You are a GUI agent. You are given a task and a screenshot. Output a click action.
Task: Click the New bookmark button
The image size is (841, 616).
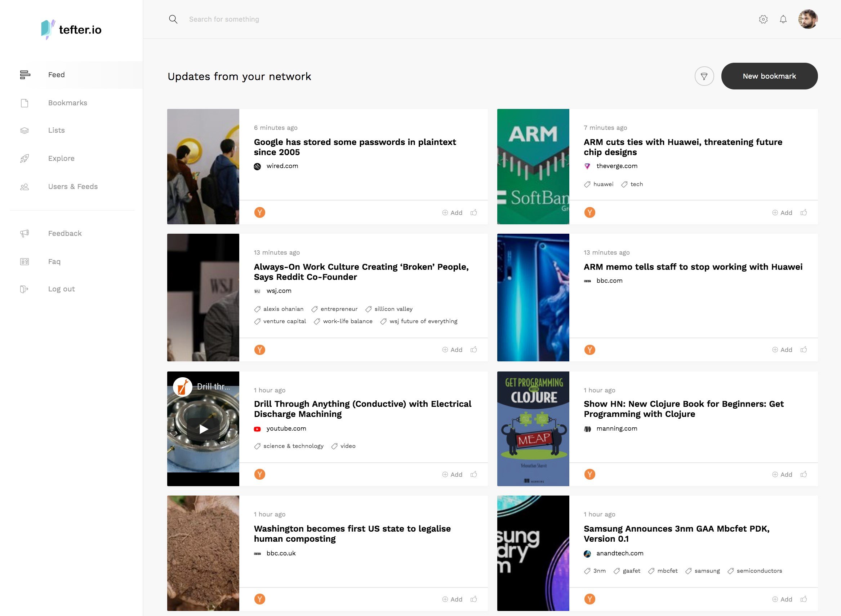(x=770, y=76)
